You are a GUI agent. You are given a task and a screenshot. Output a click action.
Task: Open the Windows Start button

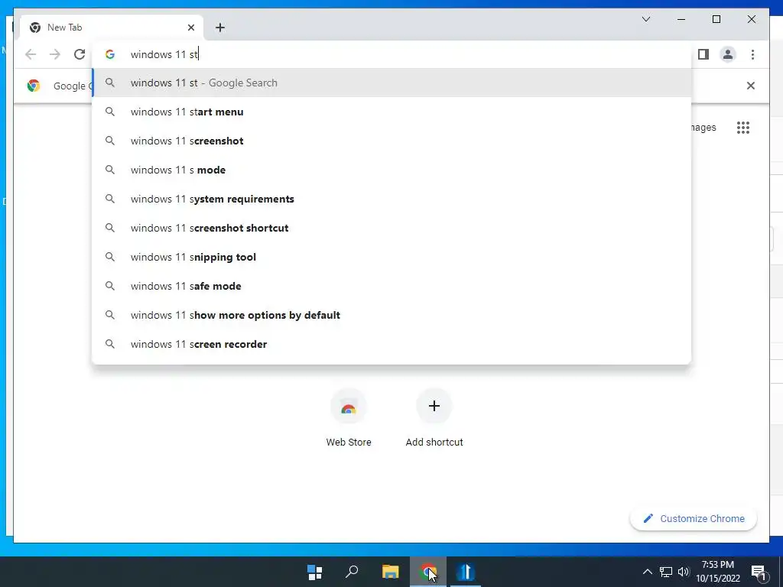pos(314,572)
